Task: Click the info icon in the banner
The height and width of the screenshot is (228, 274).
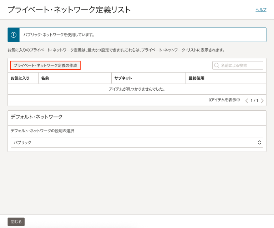Action: 14,35
